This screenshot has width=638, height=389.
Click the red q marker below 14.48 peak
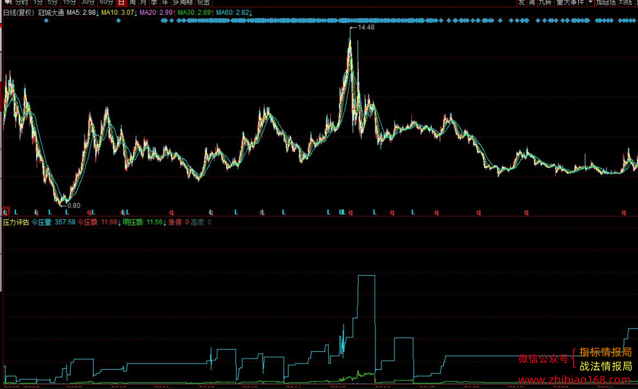[x=351, y=213]
